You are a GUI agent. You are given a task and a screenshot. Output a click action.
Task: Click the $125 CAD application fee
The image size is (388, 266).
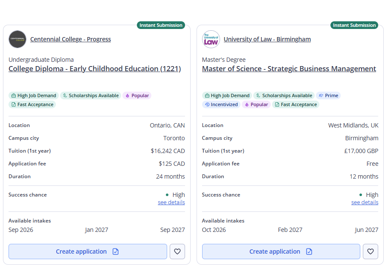click(x=172, y=164)
